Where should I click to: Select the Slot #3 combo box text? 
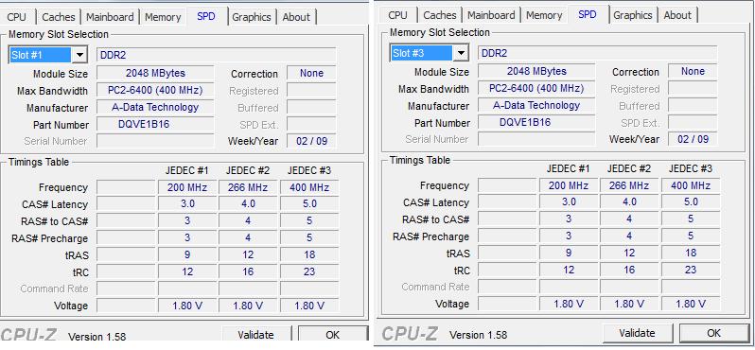422,53
